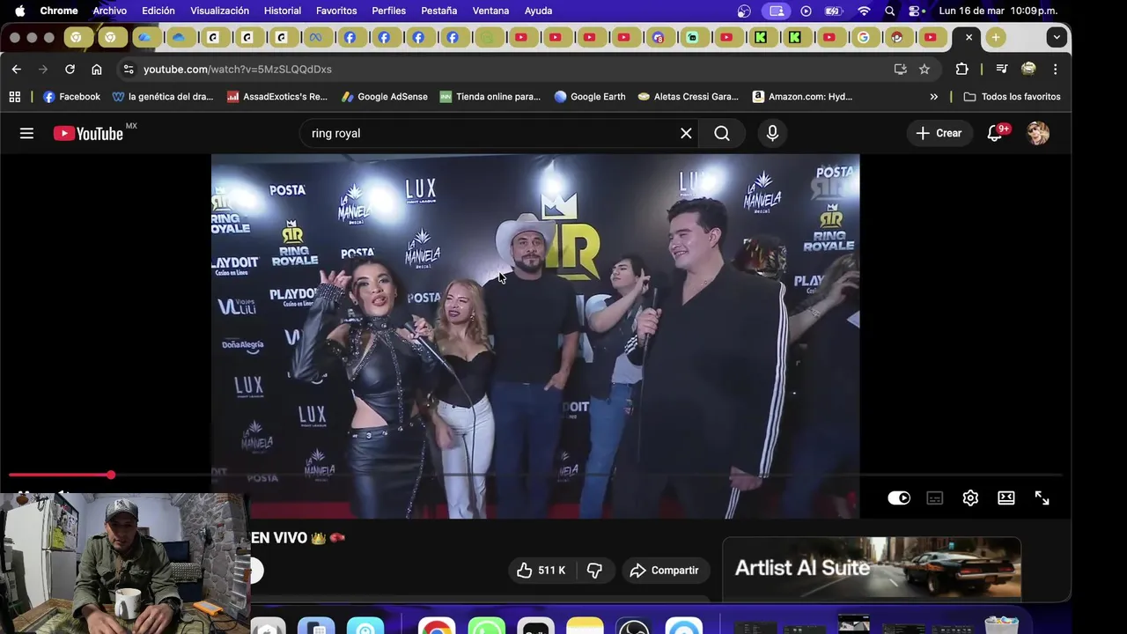Open the YouTube guide hamburger menu
Viewport: 1127px width, 634px height.
[x=26, y=133]
